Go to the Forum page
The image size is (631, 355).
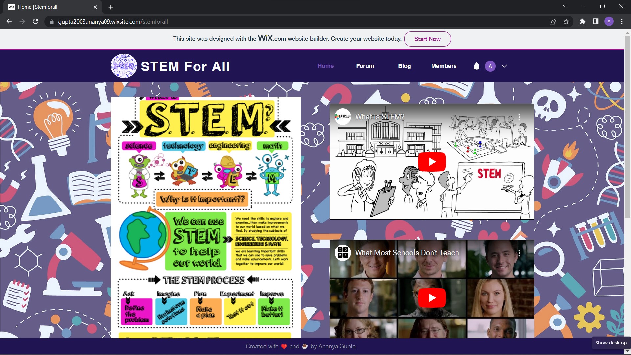point(365,66)
